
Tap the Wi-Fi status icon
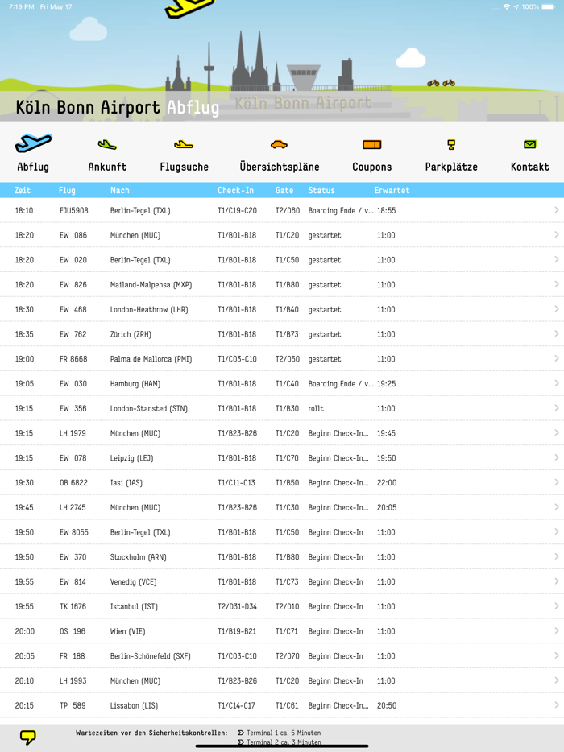tap(507, 6)
